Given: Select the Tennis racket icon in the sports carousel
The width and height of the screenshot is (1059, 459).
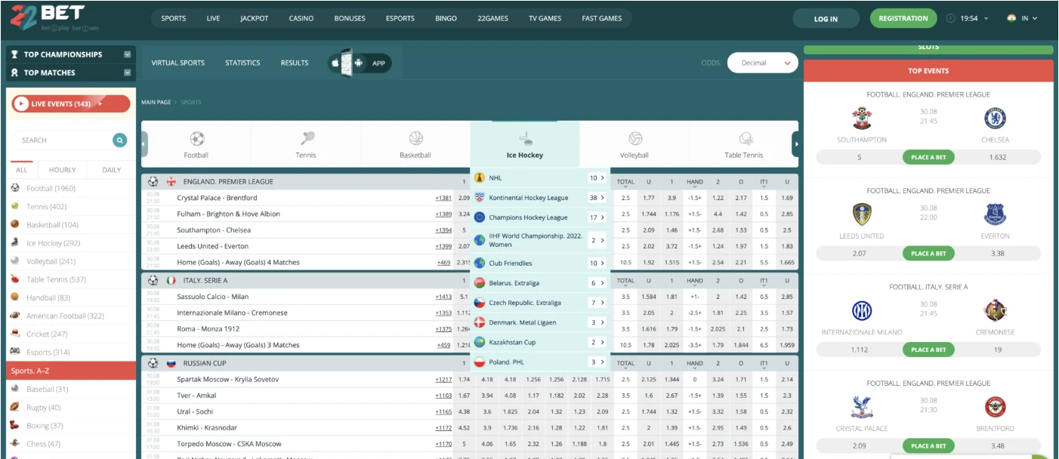Looking at the screenshot, I should [x=307, y=139].
